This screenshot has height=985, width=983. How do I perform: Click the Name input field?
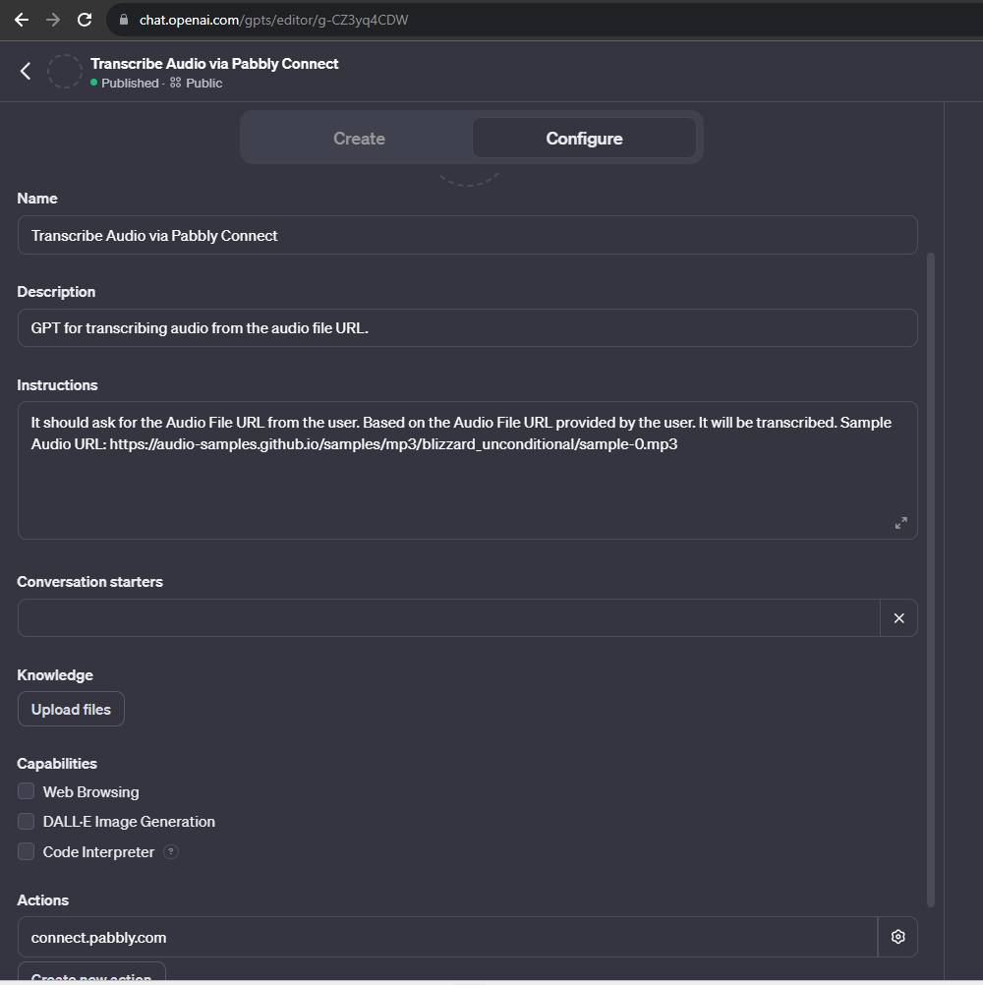pos(467,236)
